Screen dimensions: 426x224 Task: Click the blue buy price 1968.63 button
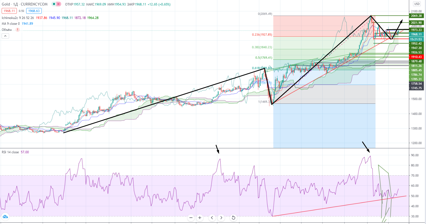(x=34, y=11)
